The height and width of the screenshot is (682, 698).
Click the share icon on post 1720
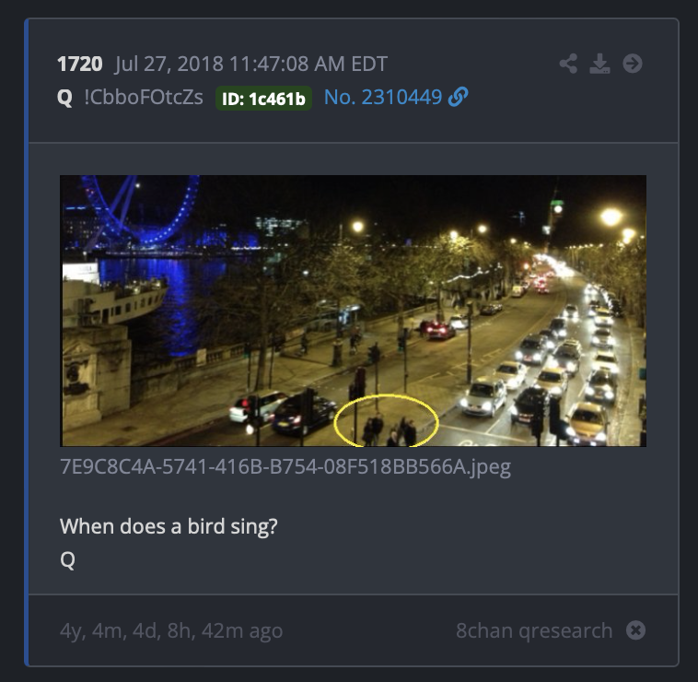tap(568, 64)
